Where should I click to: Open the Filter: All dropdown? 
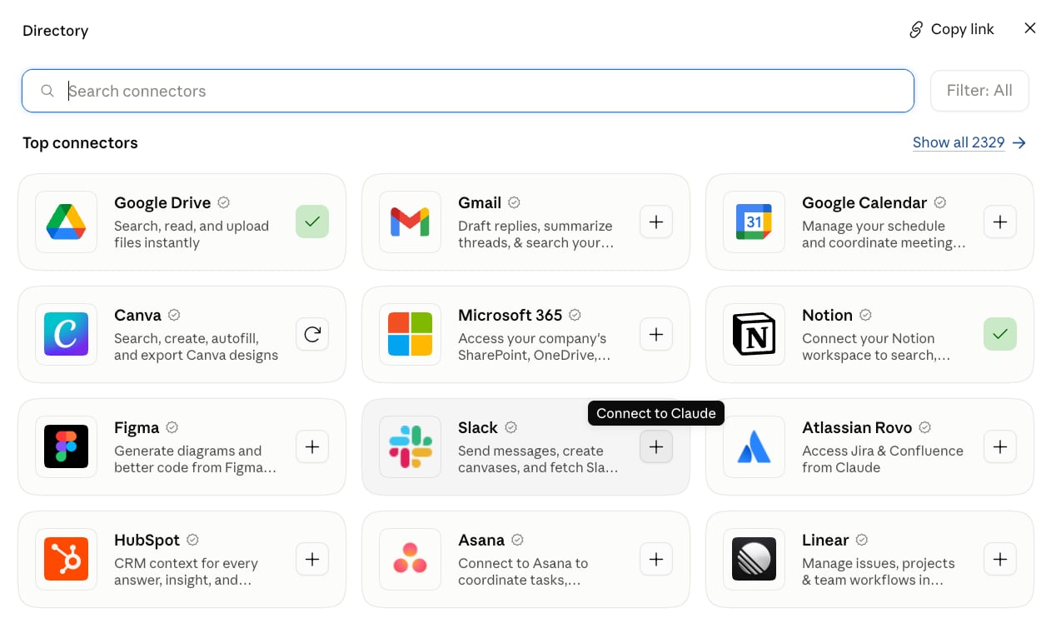point(979,91)
